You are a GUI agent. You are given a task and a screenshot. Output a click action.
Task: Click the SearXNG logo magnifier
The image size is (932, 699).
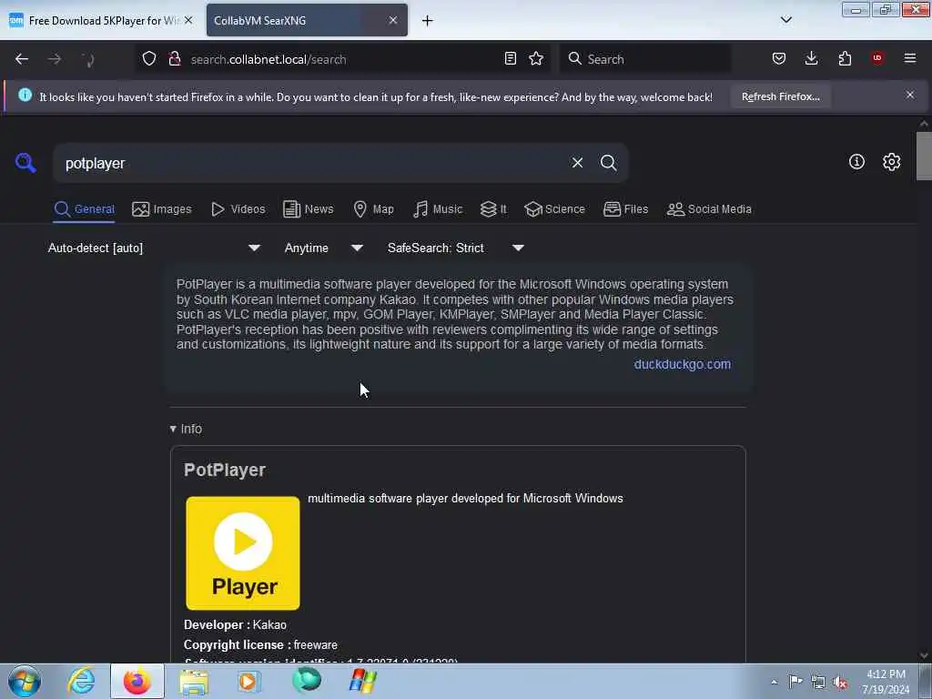(25, 162)
